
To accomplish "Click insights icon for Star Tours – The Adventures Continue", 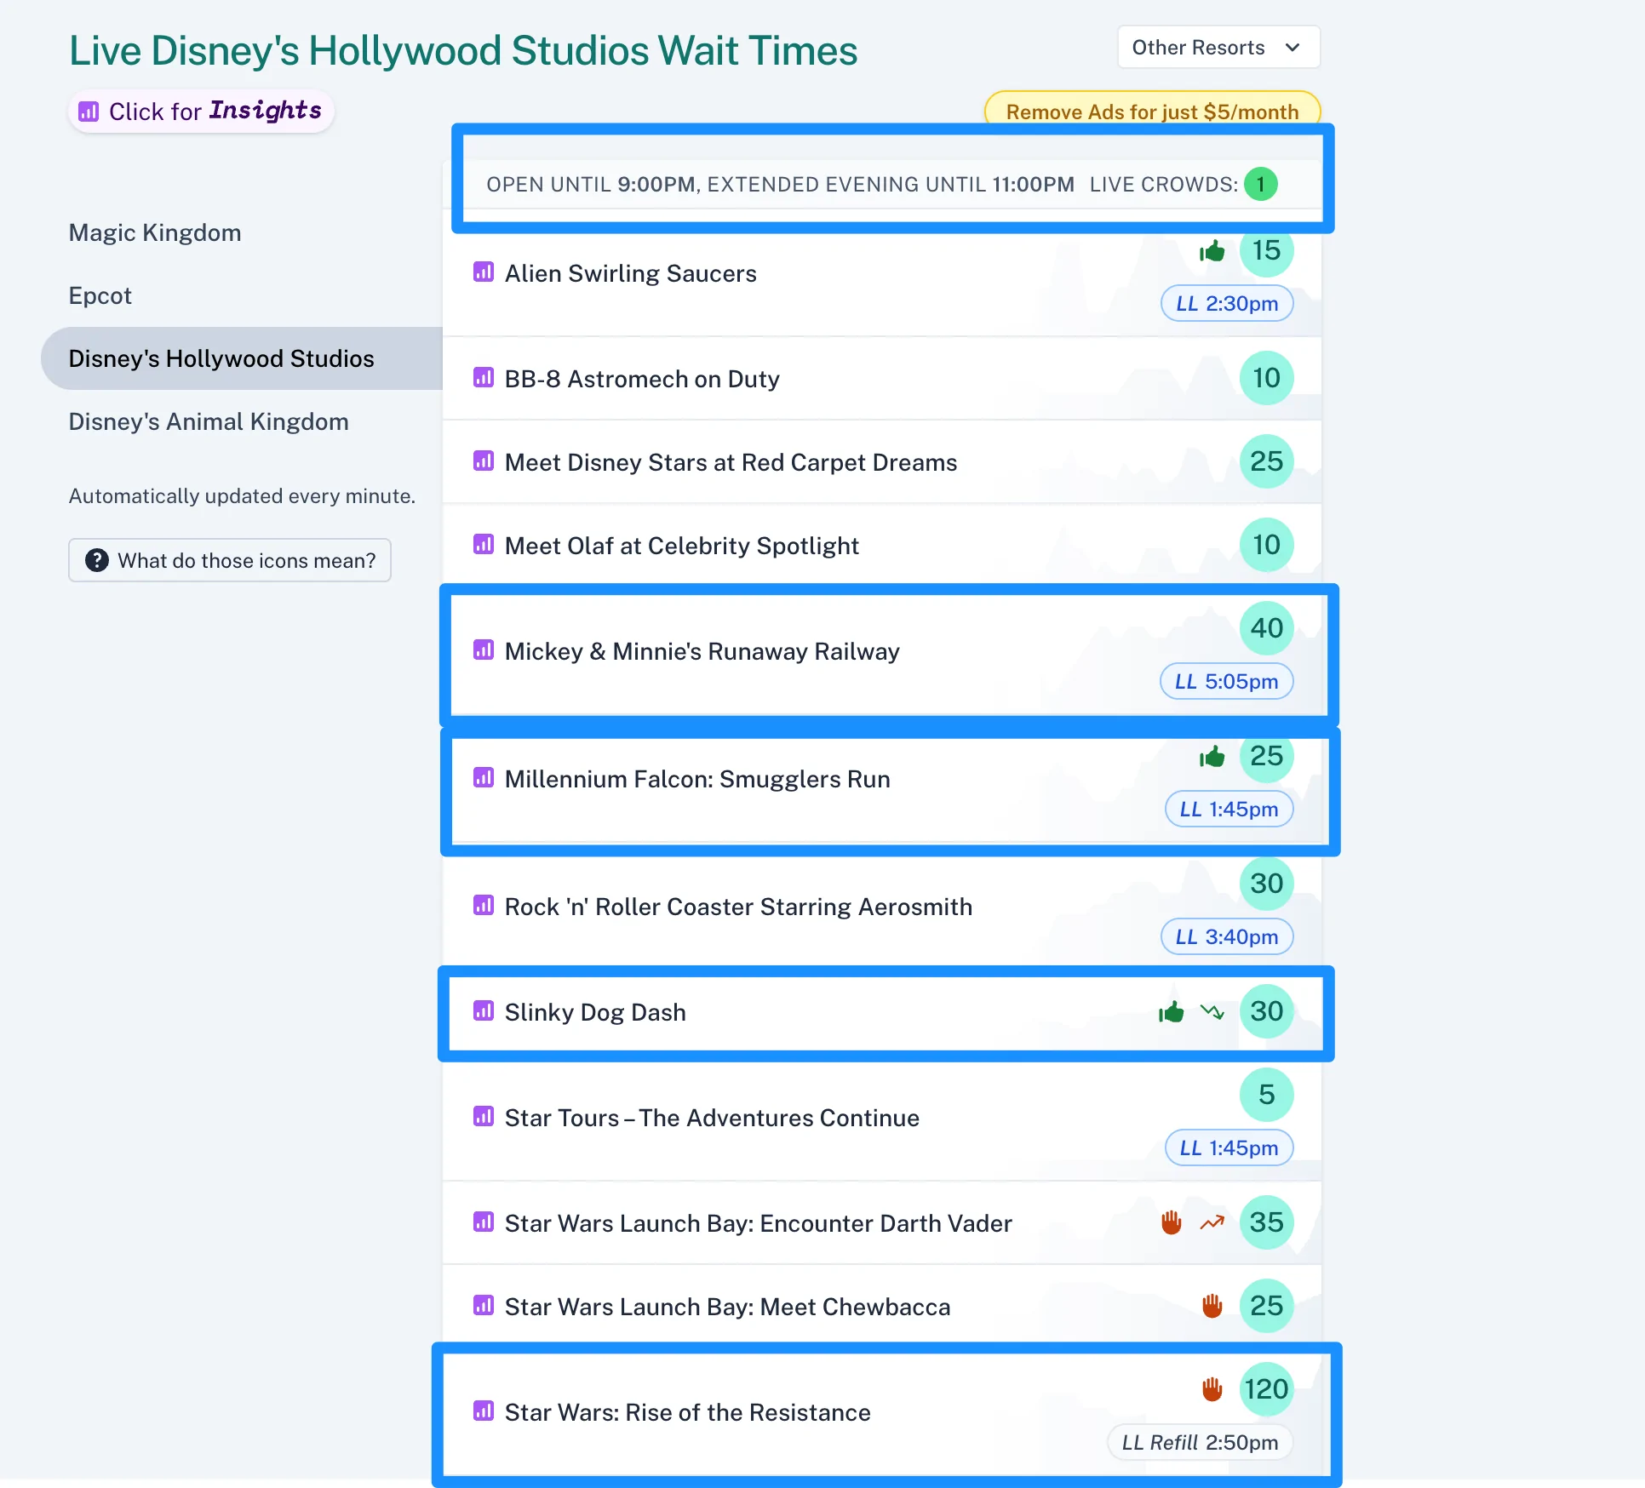I will click(x=484, y=1116).
